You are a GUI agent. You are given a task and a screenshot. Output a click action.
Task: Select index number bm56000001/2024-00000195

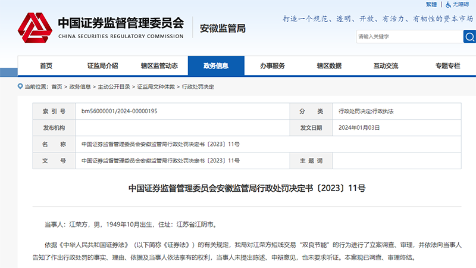120,111
